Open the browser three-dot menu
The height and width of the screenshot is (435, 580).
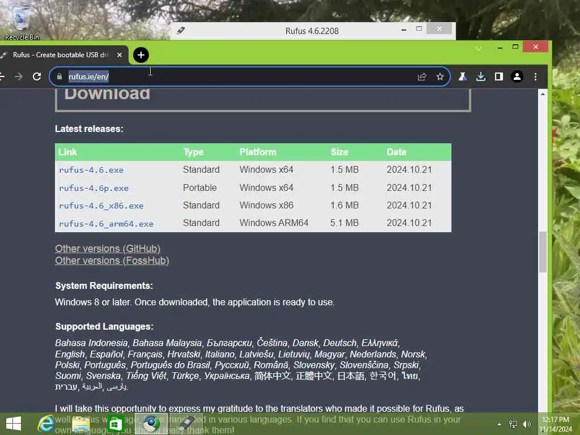click(x=535, y=76)
